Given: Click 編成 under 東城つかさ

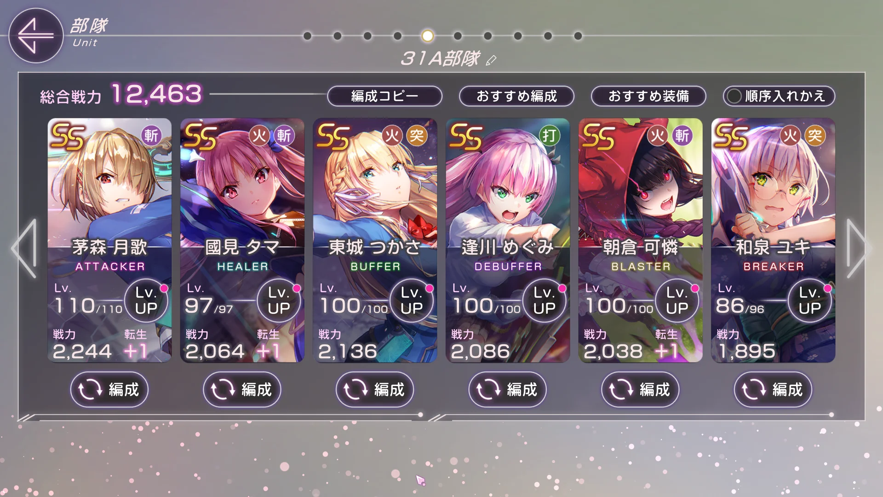Looking at the screenshot, I should click(375, 390).
